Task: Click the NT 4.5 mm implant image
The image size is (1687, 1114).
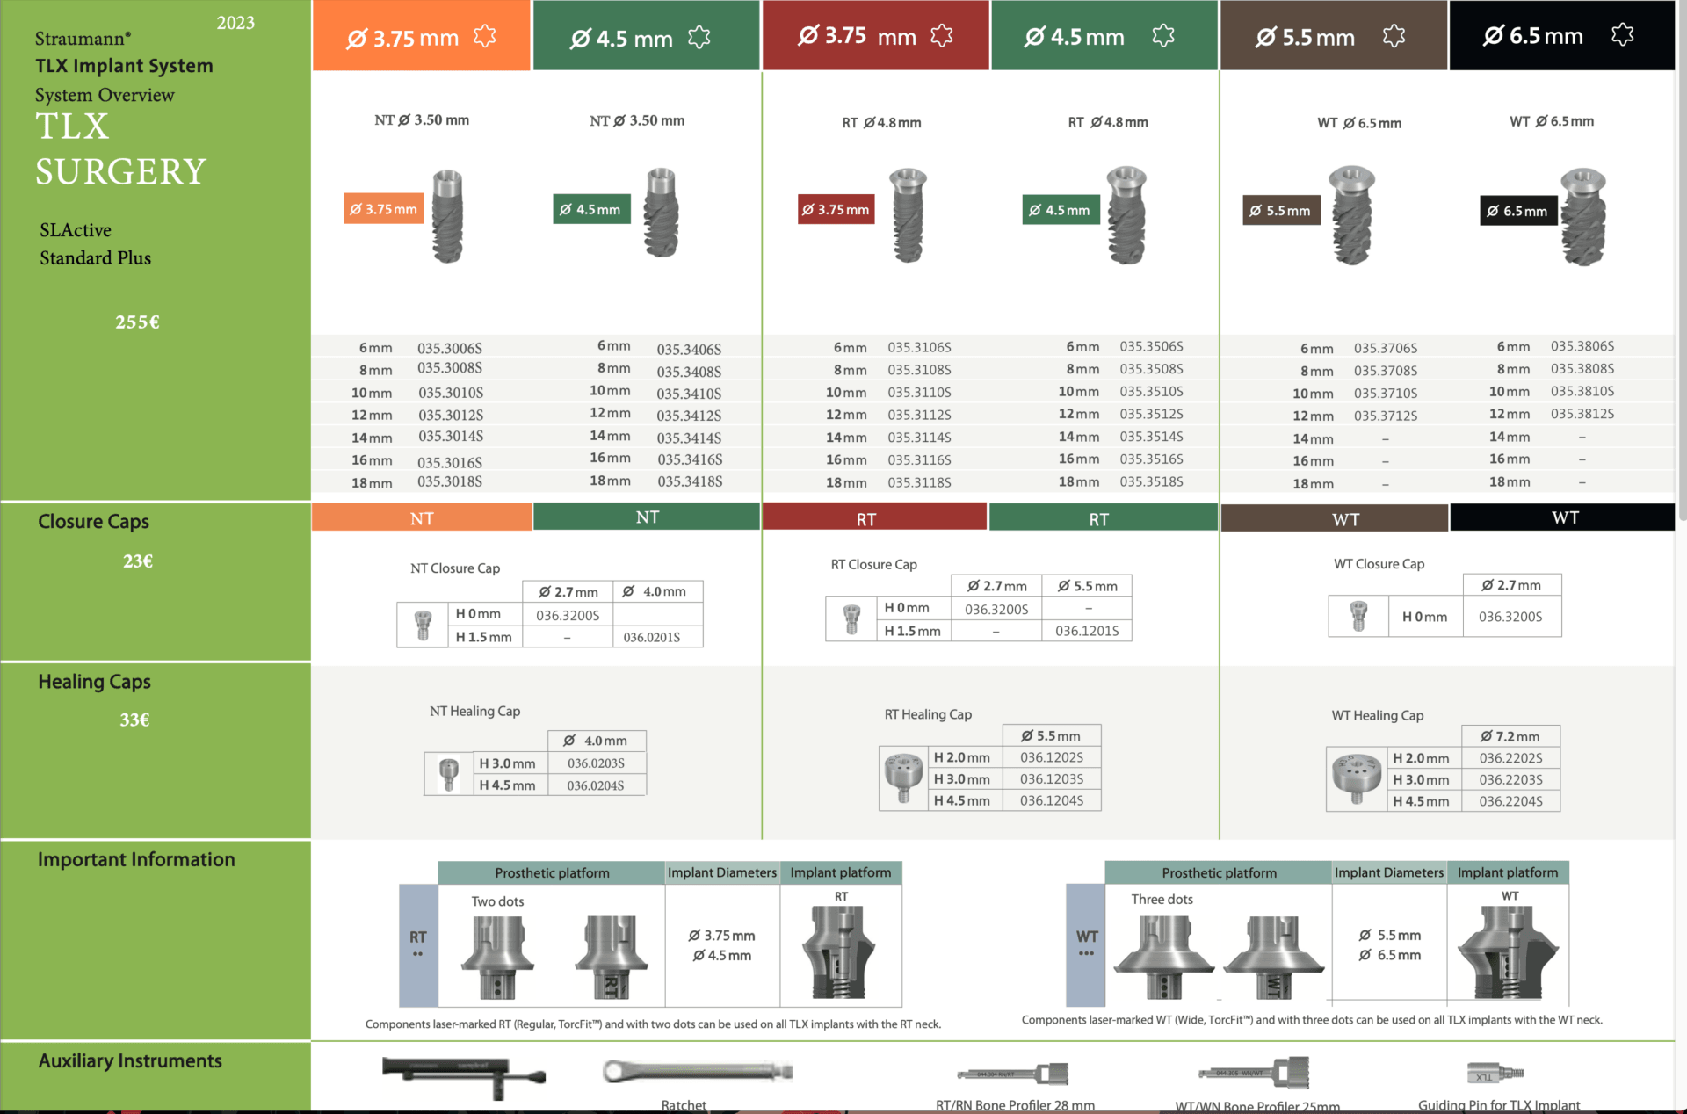Action: 661,213
